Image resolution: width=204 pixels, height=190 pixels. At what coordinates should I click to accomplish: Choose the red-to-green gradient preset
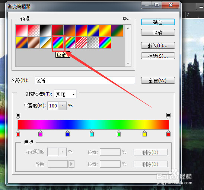(x=57, y=30)
